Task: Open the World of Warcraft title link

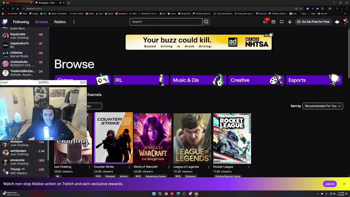Action: 145,167
